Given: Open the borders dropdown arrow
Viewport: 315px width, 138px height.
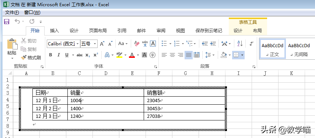Looking at the screenshot, I should pyautogui.click(x=242, y=55).
